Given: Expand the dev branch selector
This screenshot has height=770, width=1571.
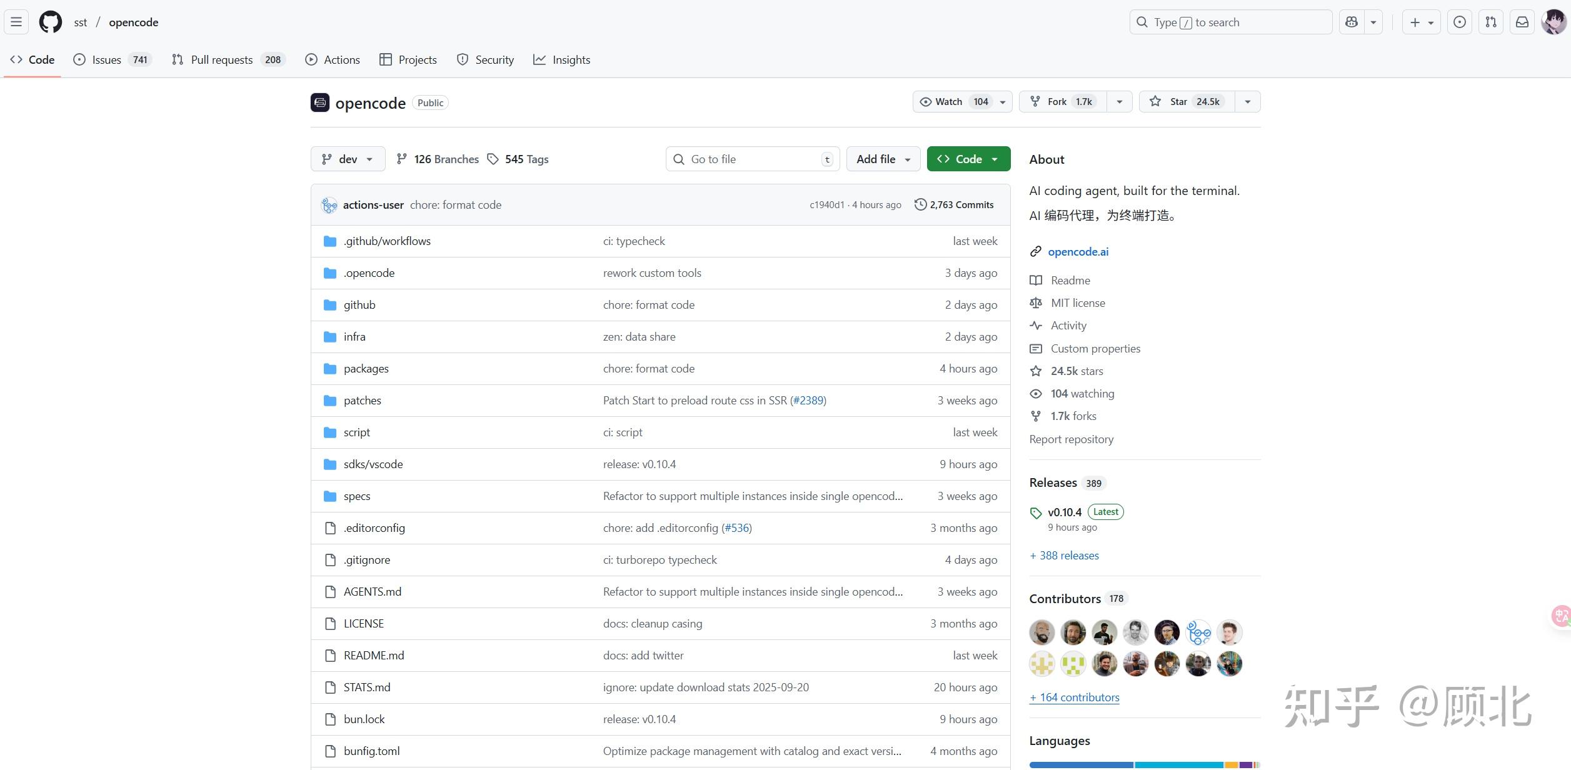Looking at the screenshot, I should 348,159.
